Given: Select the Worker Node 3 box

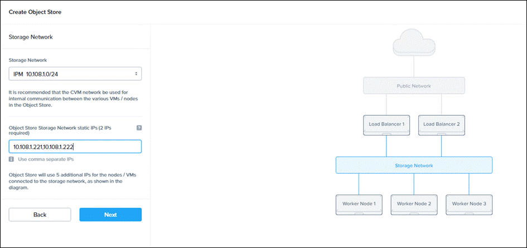Looking at the screenshot, I should (x=469, y=205).
